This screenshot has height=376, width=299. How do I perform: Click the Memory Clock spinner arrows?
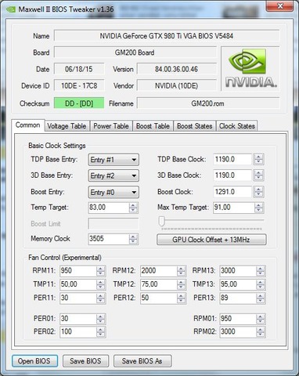tap(133, 239)
